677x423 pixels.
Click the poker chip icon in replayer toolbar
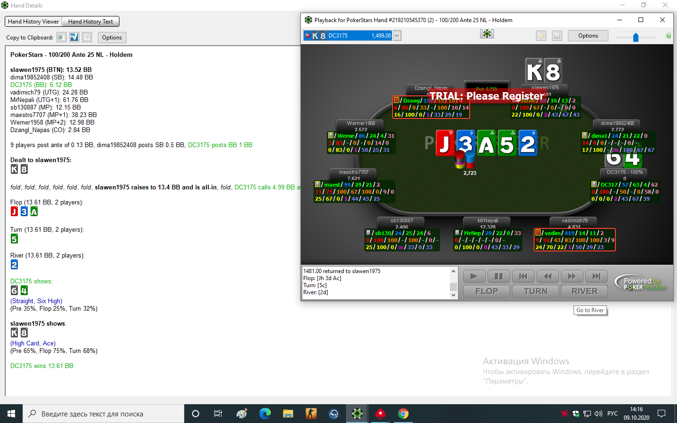tap(487, 34)
